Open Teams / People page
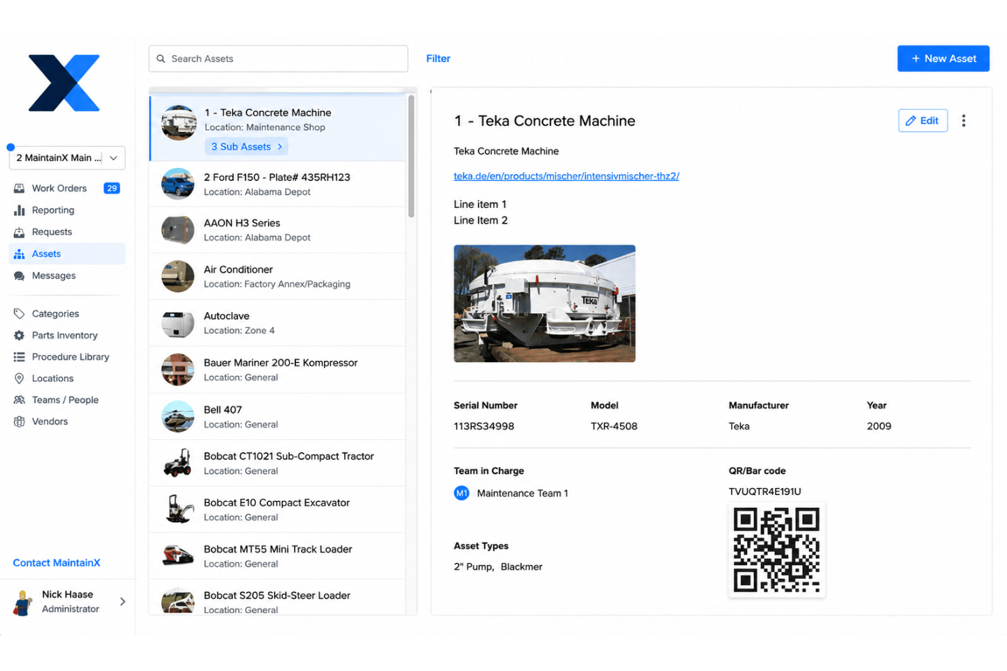1007x671 pixels. pos(65,400)
